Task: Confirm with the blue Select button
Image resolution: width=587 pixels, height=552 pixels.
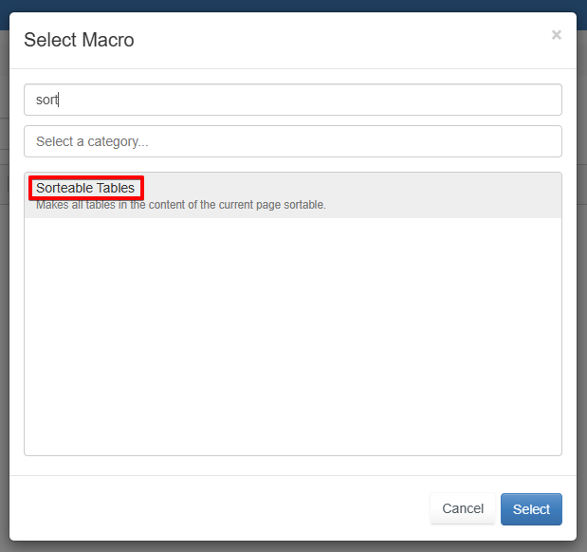Action: tap(531, 508)
